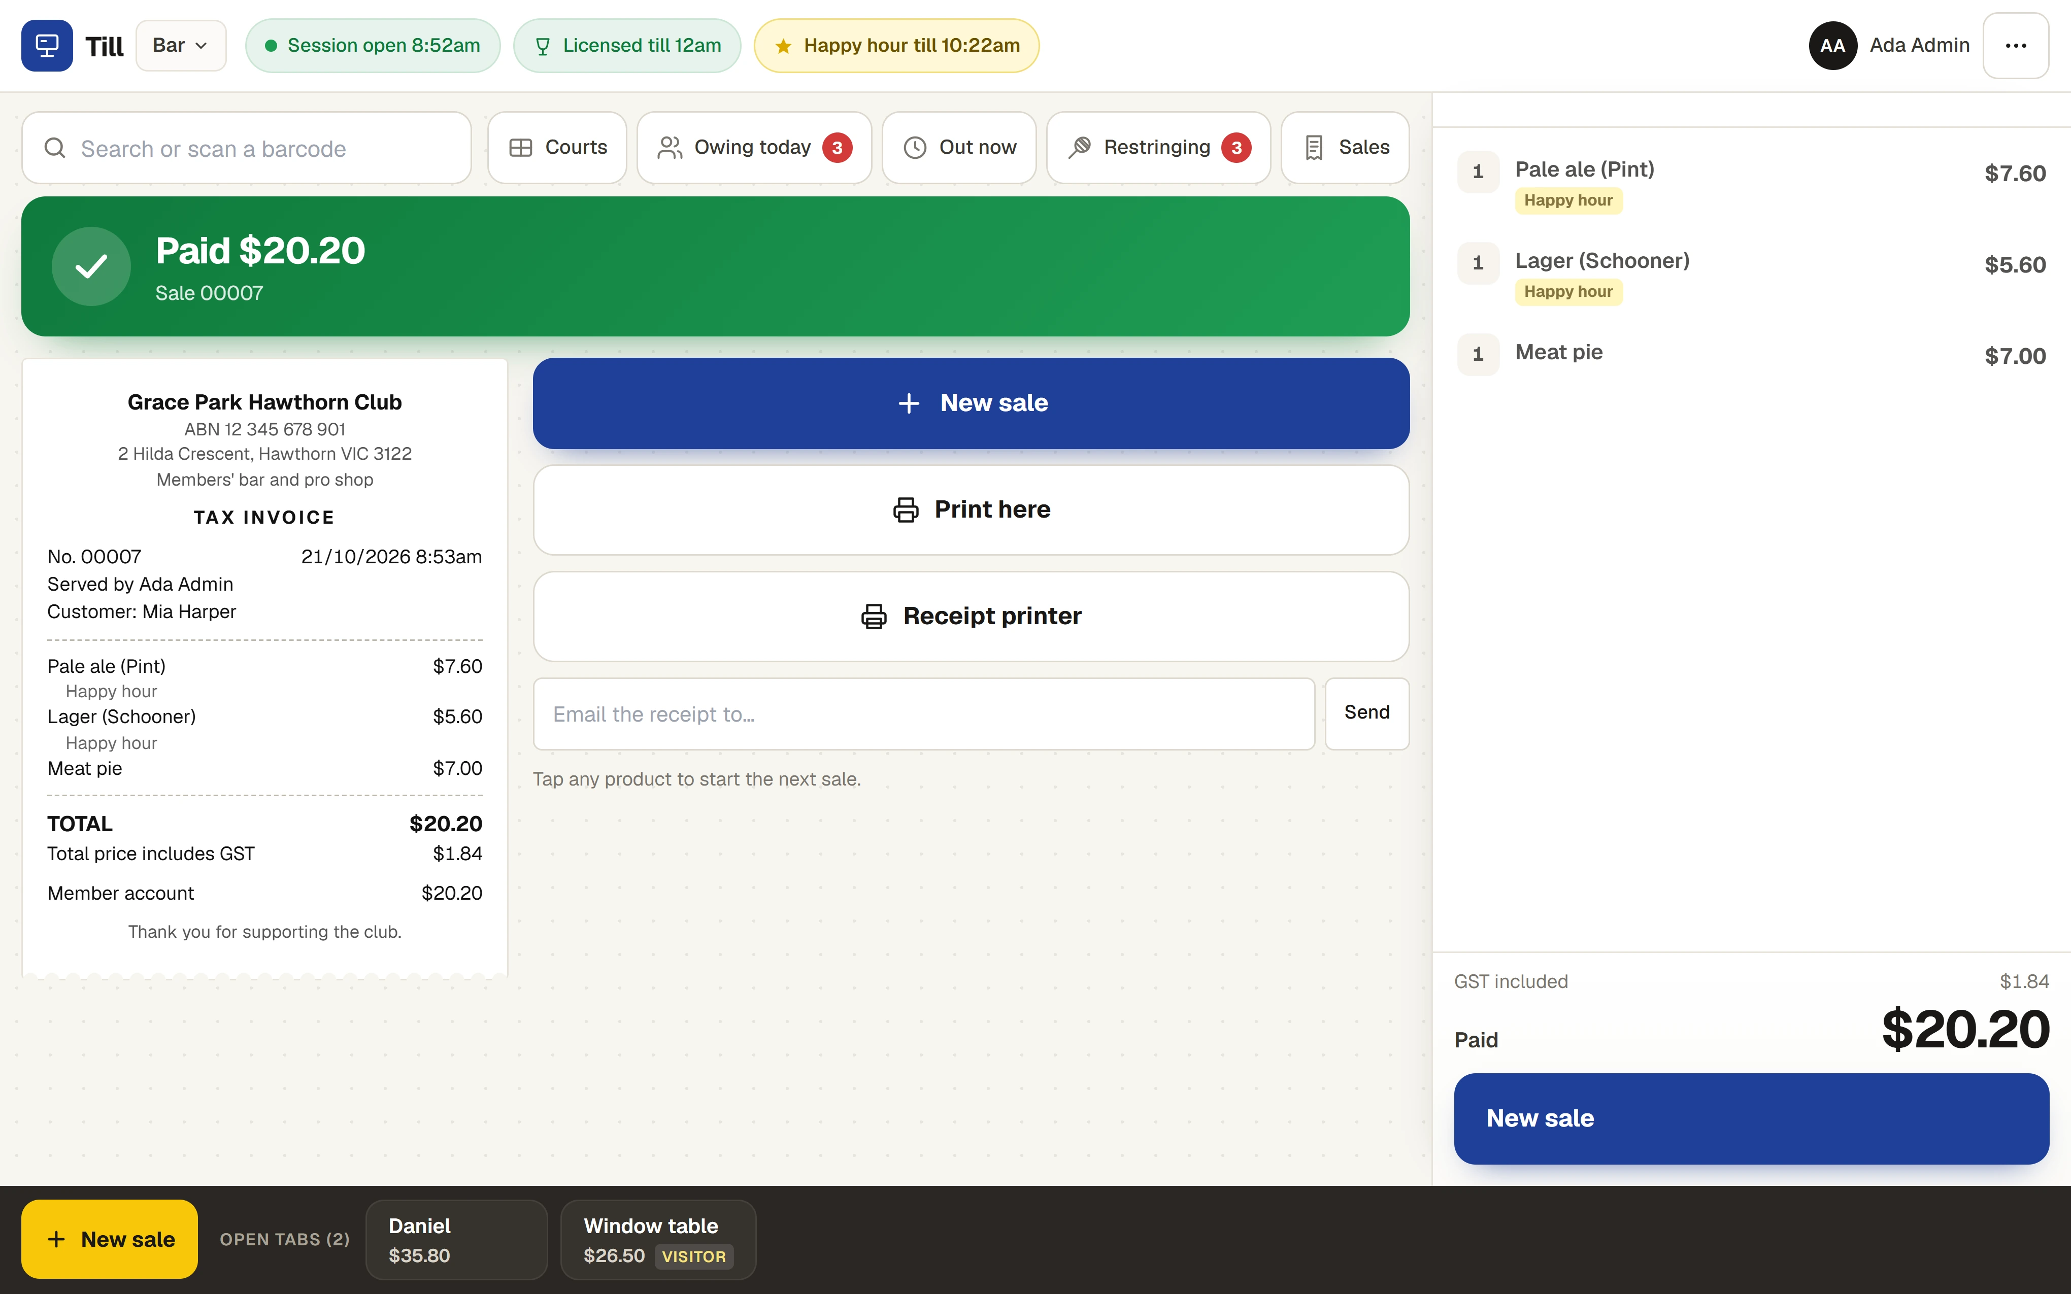Open the Courts tab

(x=557, y=147)
